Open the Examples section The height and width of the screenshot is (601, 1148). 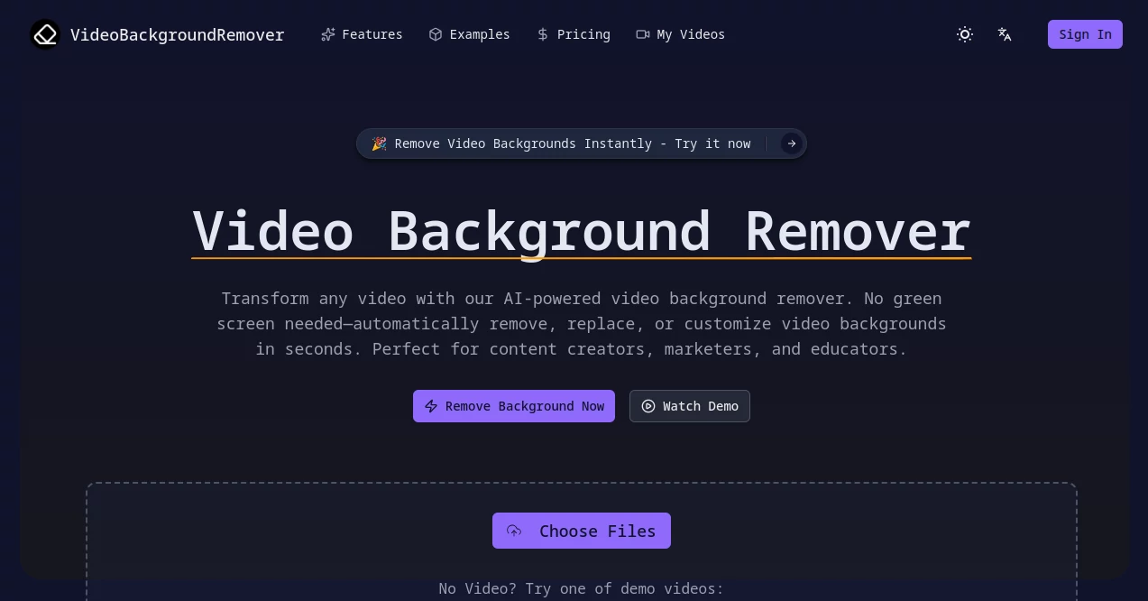pyautogui.click(x=479, y=34)
